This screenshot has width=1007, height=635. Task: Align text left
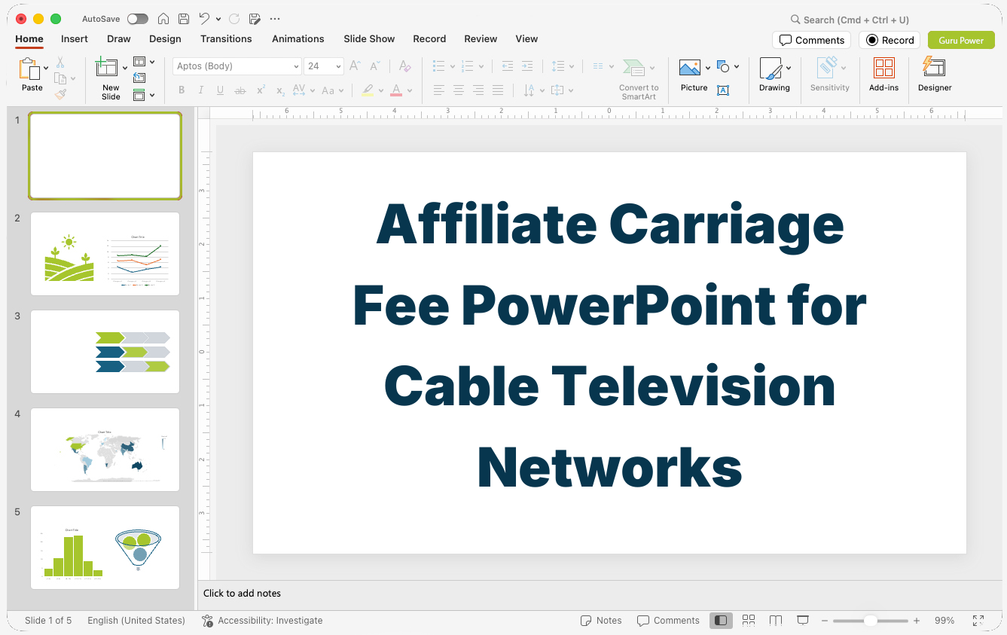coord(439,90)
